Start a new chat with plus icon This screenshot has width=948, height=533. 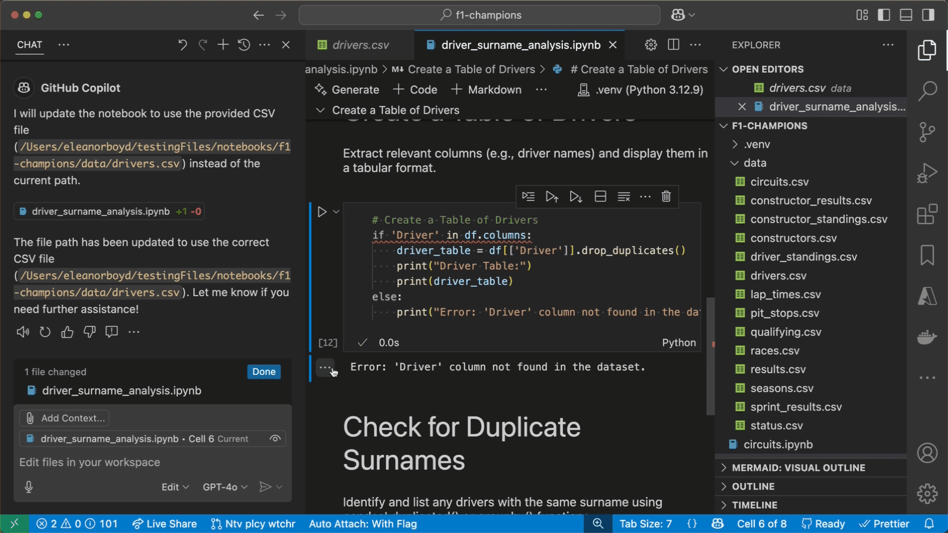[223, 45]
